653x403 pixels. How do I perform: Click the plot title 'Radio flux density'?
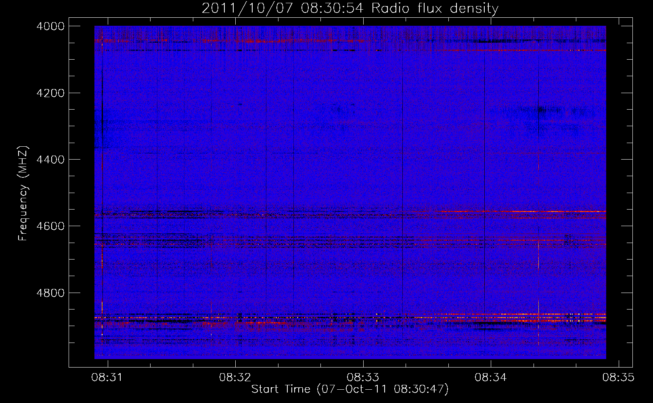coord(435,8)
